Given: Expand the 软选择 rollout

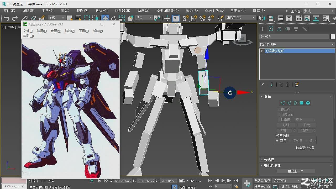Looking at the screenshot, I should click(269, 160).
